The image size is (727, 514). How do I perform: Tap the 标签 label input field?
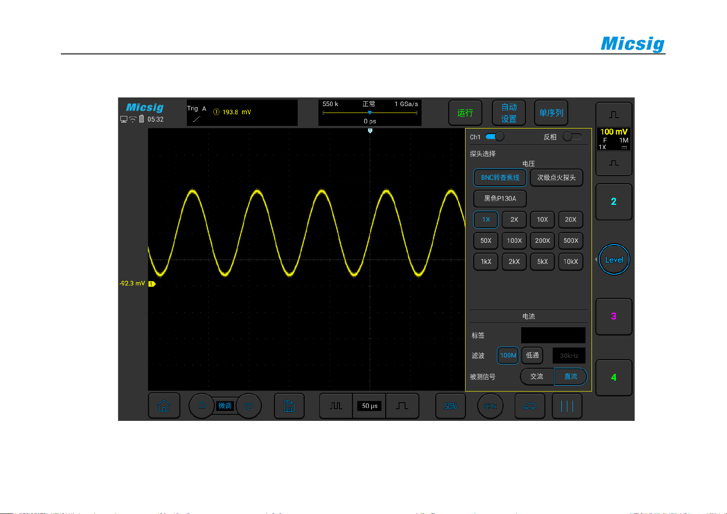(553, 335)
